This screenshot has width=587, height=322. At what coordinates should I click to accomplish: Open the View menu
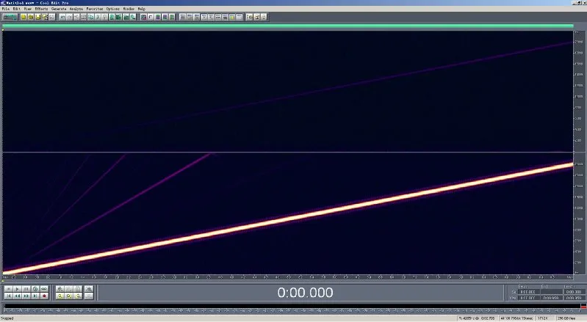click(28, 9)
